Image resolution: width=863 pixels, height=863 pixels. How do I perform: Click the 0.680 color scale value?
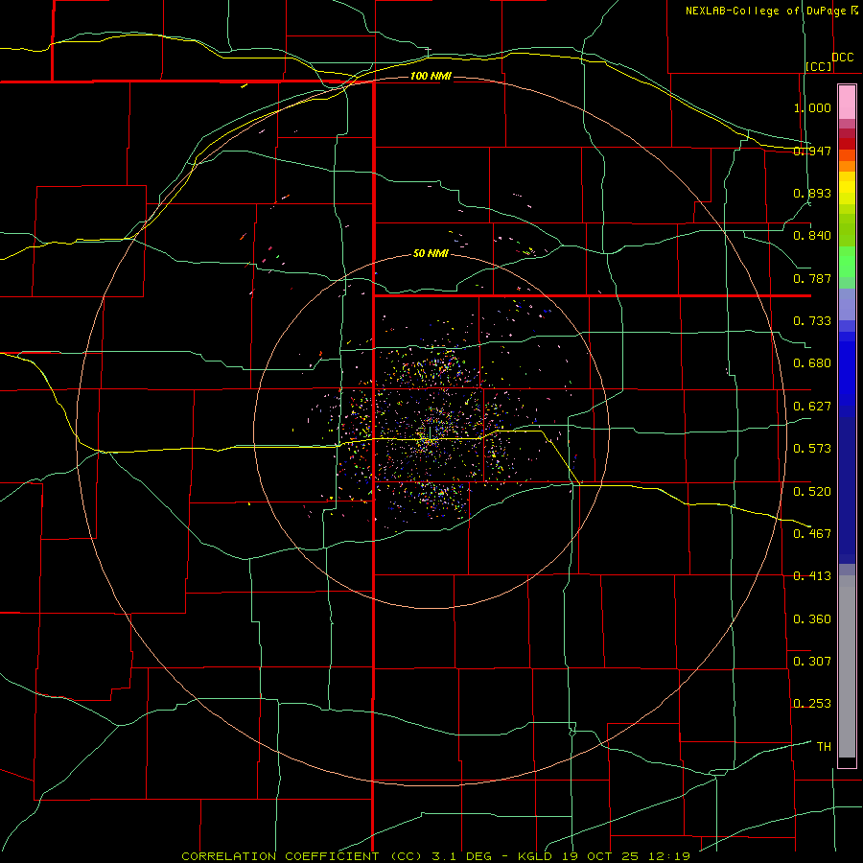[x=812, y=363]
